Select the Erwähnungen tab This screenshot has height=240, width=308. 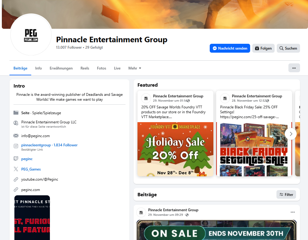(x=61, y=68)
